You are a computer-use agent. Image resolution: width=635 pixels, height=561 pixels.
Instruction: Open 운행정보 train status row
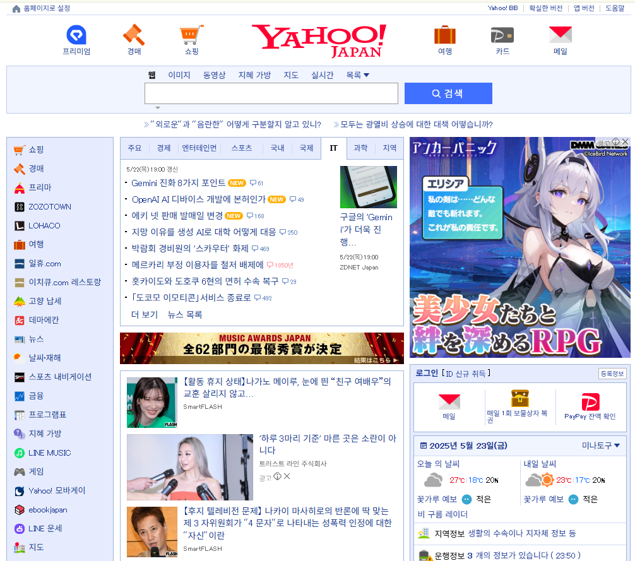pyautogui.click(x=519, y=555)
